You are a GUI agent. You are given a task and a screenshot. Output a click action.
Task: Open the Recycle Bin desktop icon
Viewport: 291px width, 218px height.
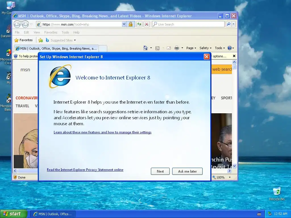coord(277,194)
